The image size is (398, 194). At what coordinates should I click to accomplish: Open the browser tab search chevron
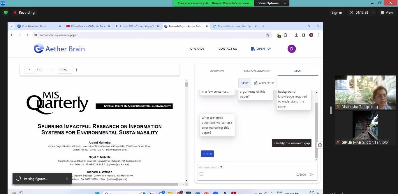[12, 26]
